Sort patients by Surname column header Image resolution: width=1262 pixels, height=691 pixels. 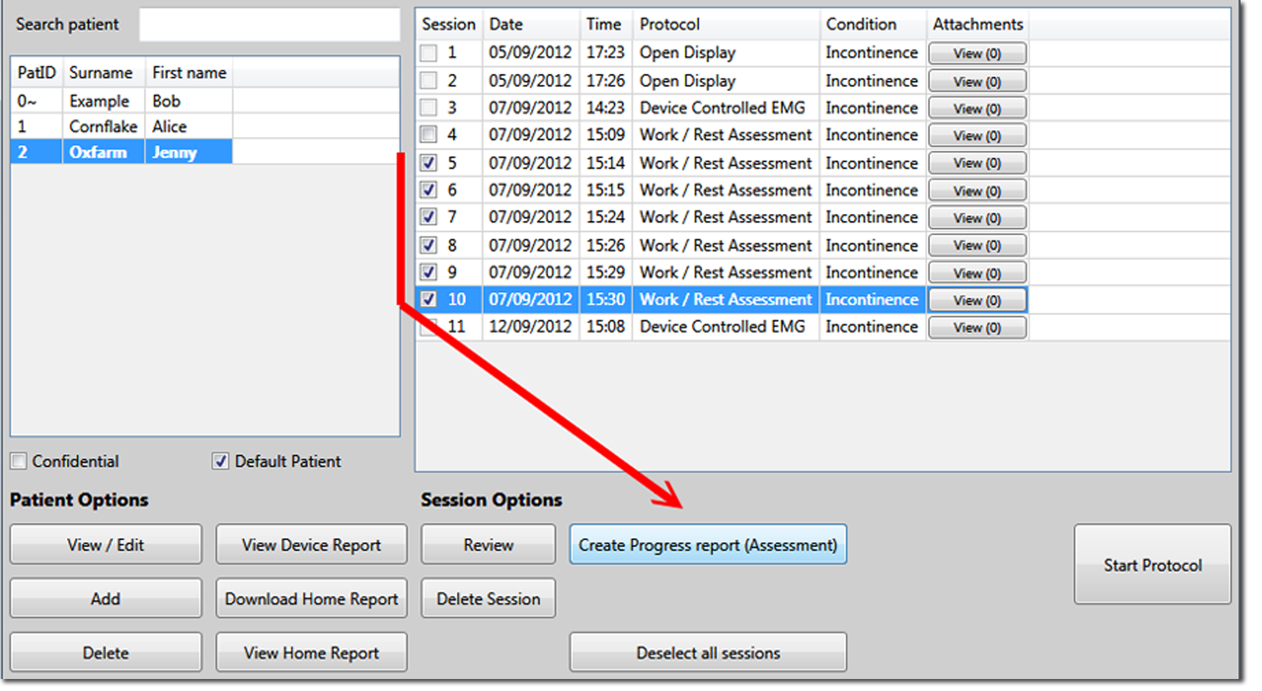coord(101,73)
